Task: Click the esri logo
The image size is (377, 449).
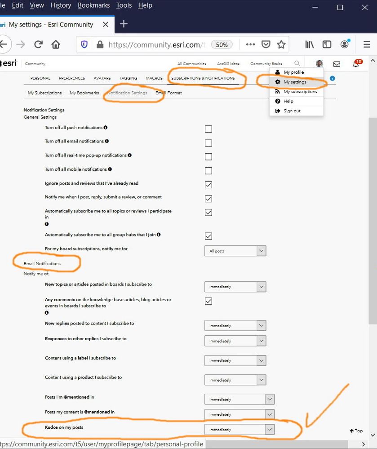Action: [x=9, y=63]
